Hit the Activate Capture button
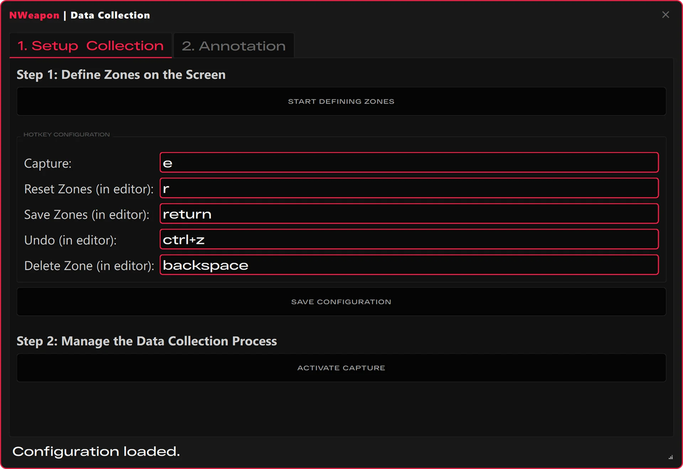This screenshot has width=683, height=469. click(x=341, y=368)
